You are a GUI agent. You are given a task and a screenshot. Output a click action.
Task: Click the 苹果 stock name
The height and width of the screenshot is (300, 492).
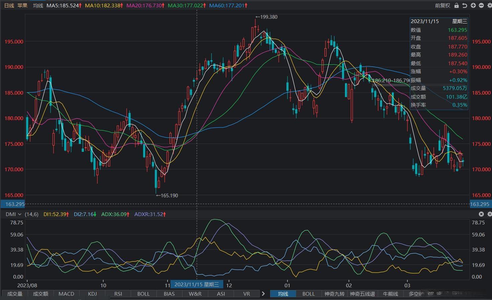point(22,6)
